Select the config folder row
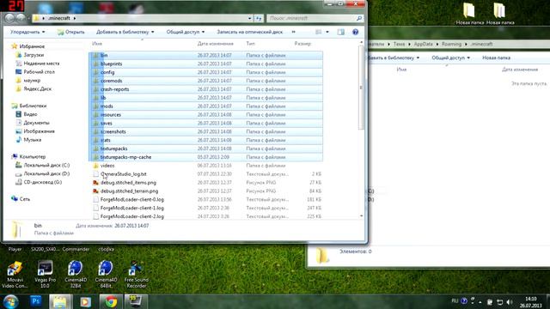Image resolution: width=550 pixels, height=309 pixels. tap(206, 72)
